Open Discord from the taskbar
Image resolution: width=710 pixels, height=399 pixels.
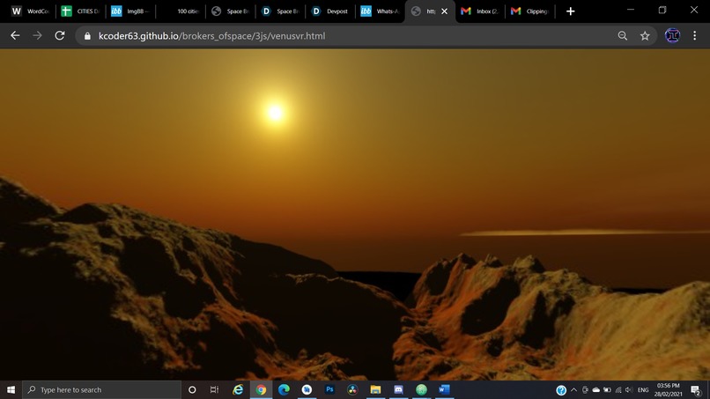click(x=398, y=389)
